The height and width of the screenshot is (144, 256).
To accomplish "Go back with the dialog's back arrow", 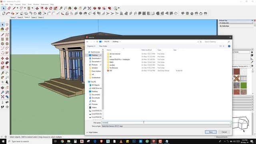I will coord(87,42).
